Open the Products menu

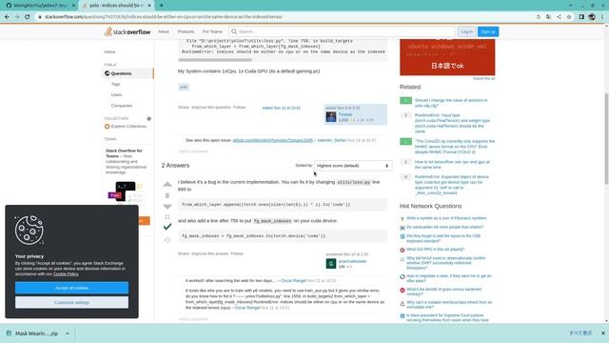(186, 31)
